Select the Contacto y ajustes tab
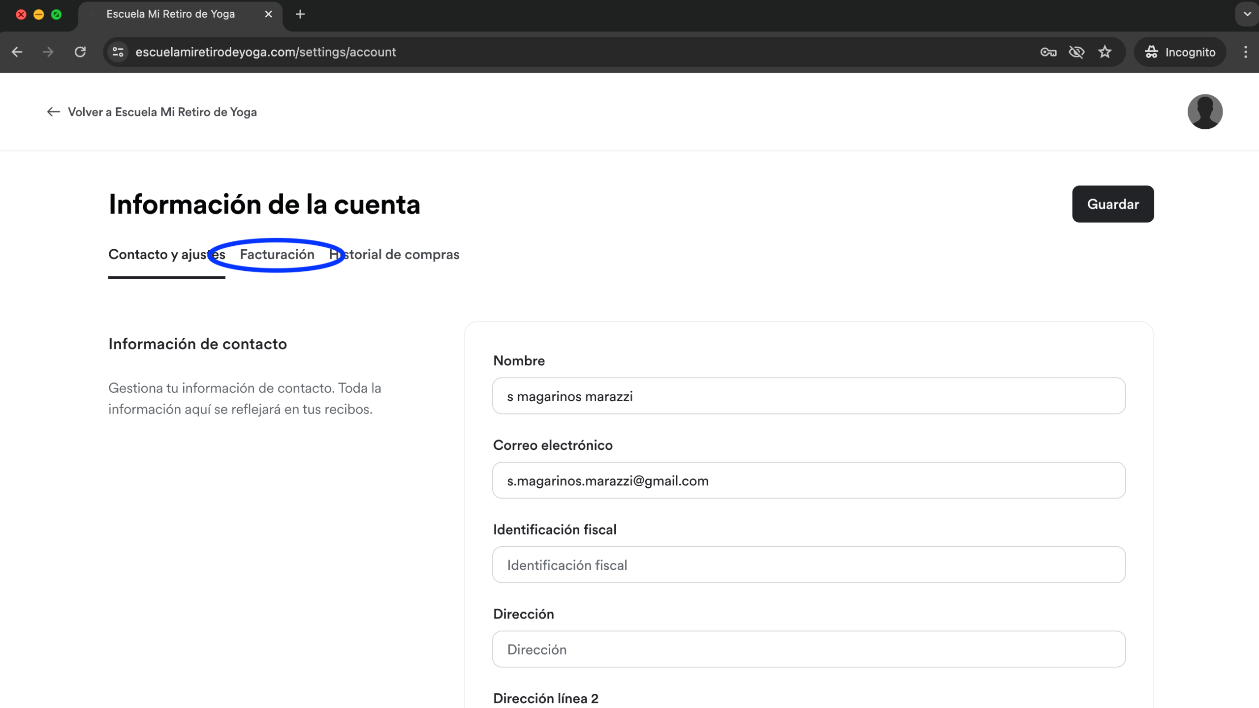 pyautogui.click(x=166, y=254)
